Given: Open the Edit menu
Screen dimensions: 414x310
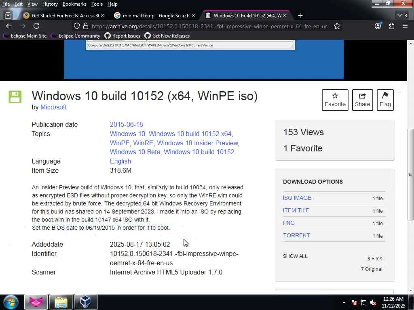Looking at the screenshot, I should pyautogui.click(x=18, y=4).
